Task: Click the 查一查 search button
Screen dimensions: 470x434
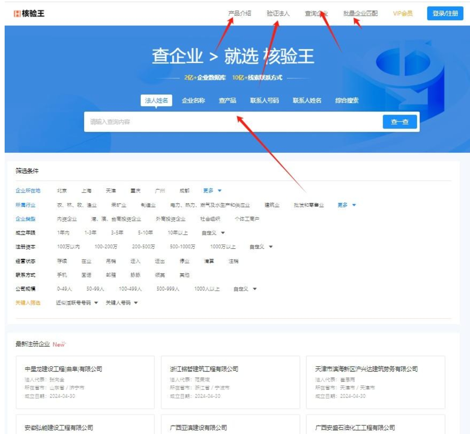Action: tap(400, 122)
